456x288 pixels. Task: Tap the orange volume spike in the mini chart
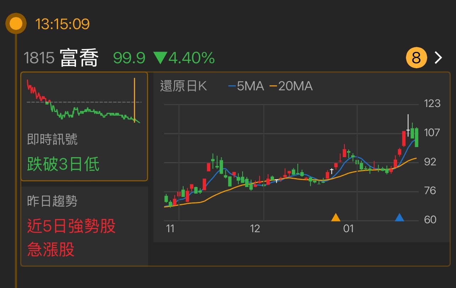(135, 100)
